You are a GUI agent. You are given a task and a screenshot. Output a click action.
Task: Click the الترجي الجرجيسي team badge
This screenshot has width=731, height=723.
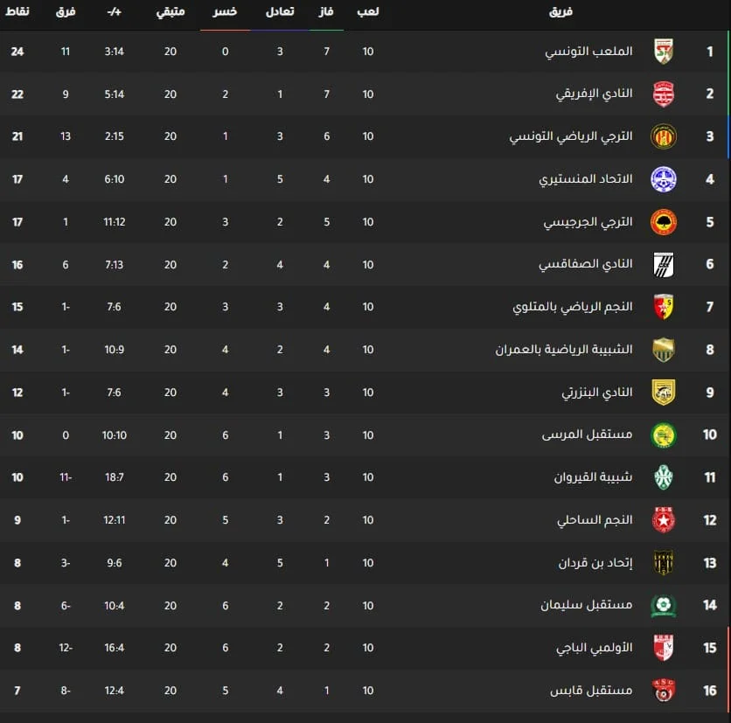point(664,222)
